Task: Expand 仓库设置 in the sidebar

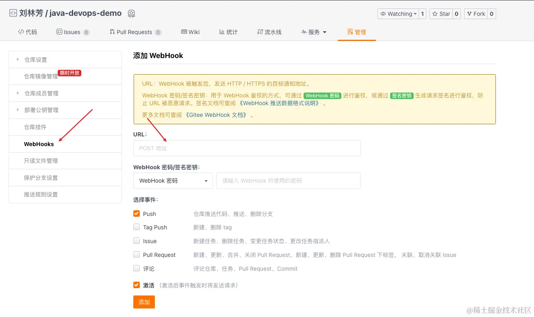Action: 65,60
